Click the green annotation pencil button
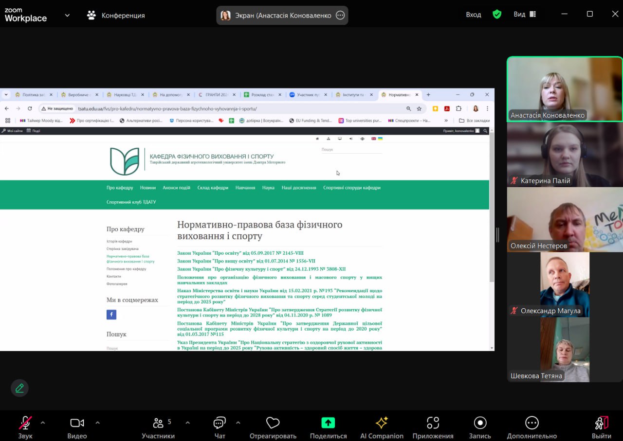The image size is (623, 441). click(x=20, y=388)
